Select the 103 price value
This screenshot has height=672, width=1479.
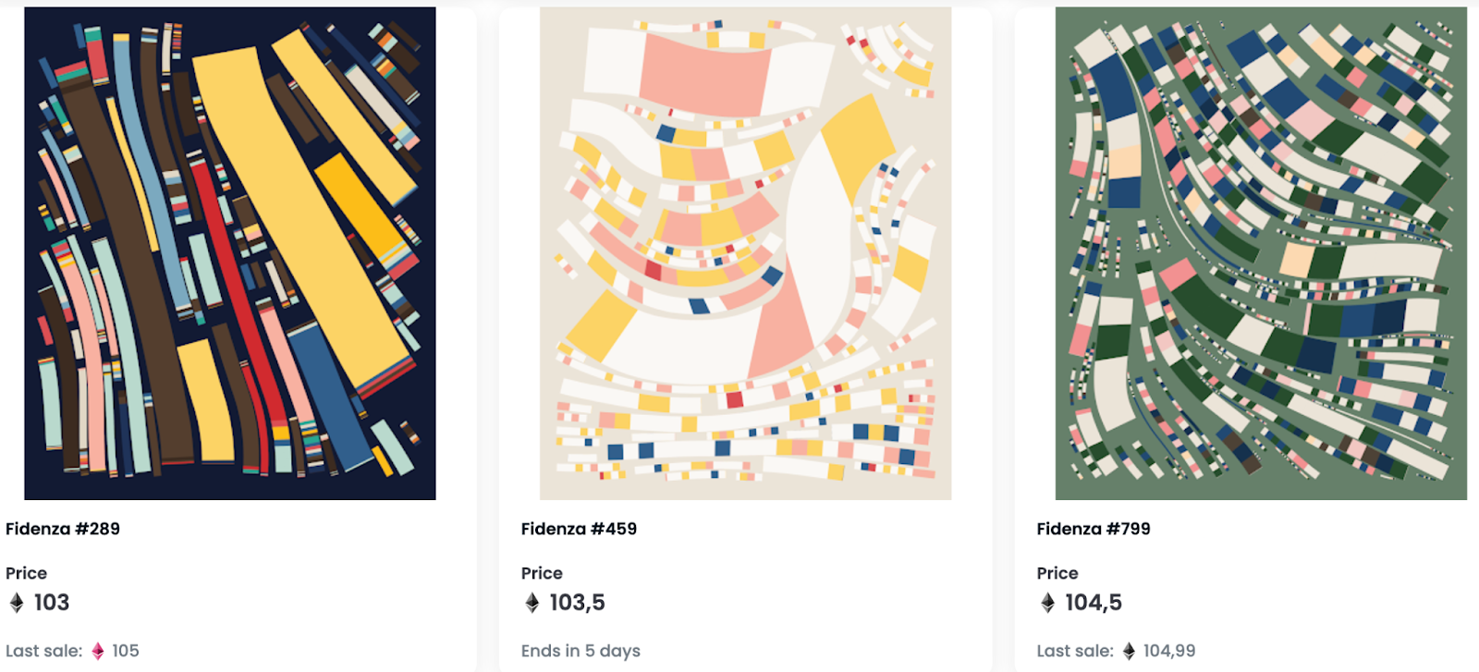52,603
